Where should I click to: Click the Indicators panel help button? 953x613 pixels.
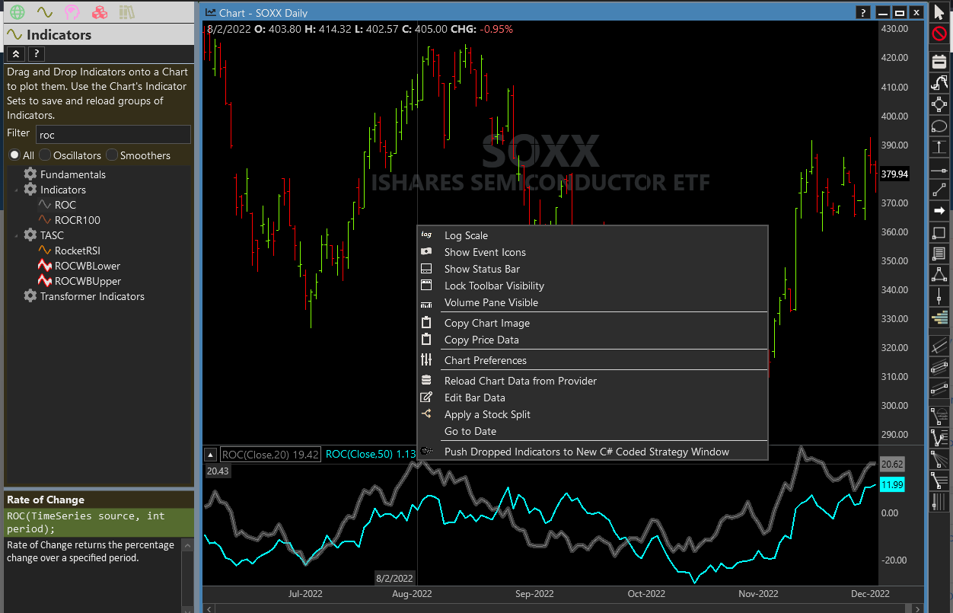(35, 53)
